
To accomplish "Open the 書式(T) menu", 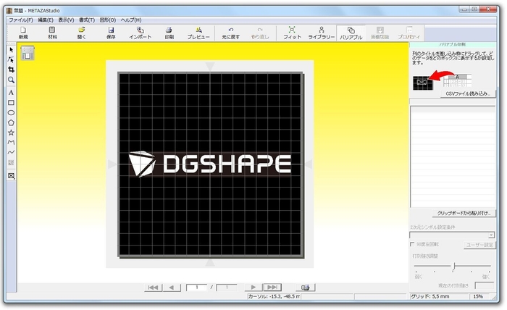I will tap(88, 20).
